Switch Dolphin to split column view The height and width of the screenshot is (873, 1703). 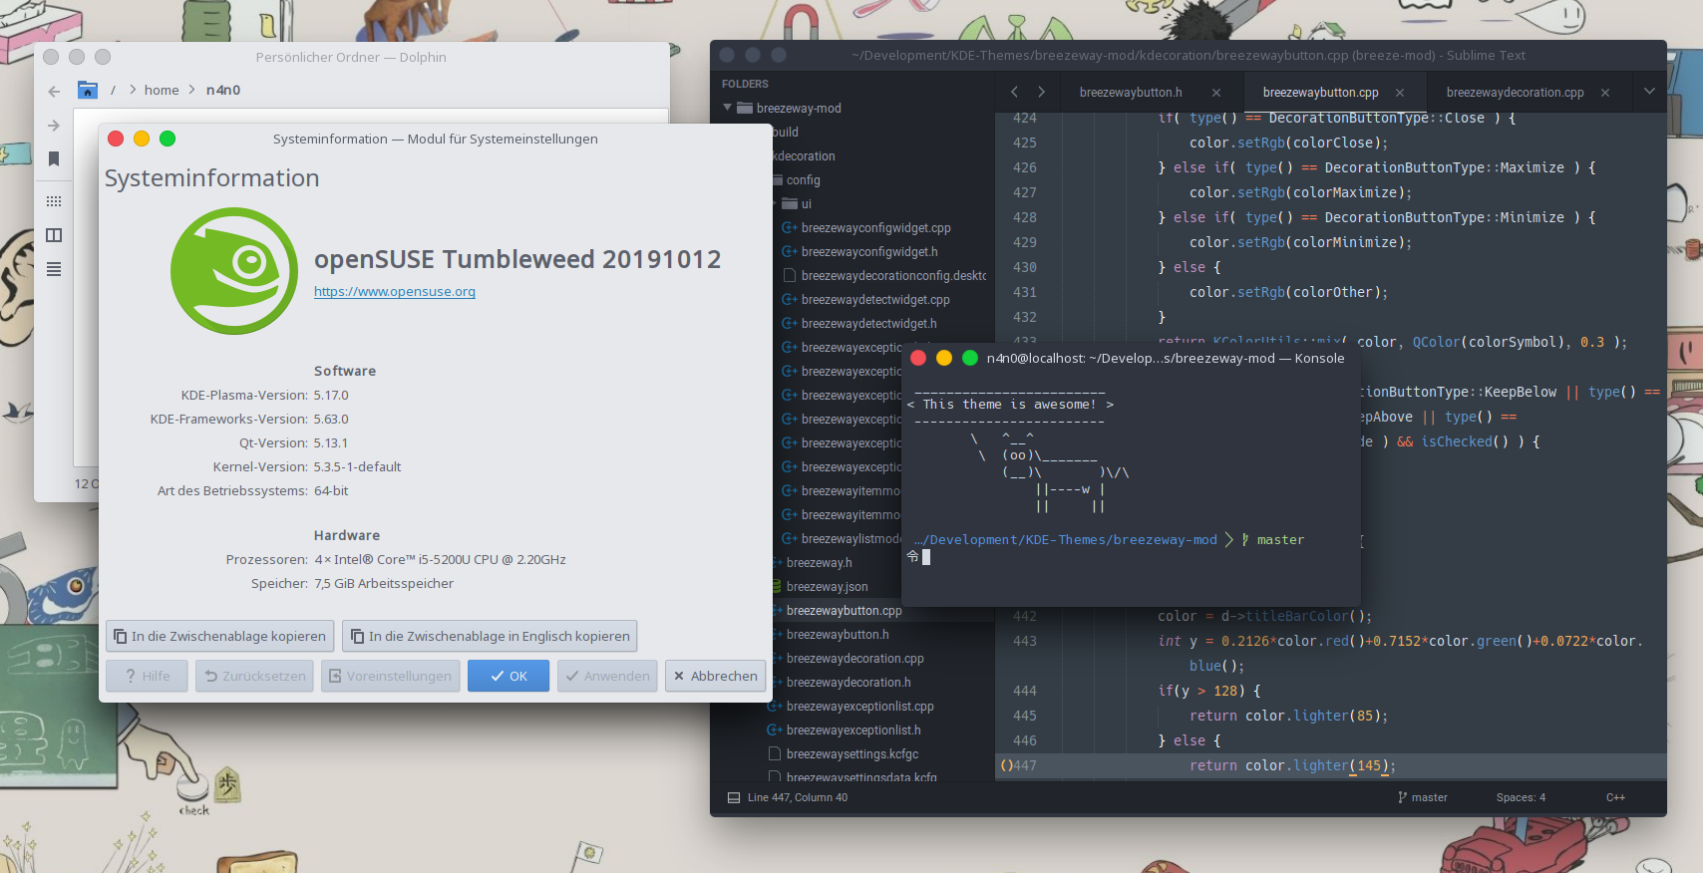pos(54,235)
